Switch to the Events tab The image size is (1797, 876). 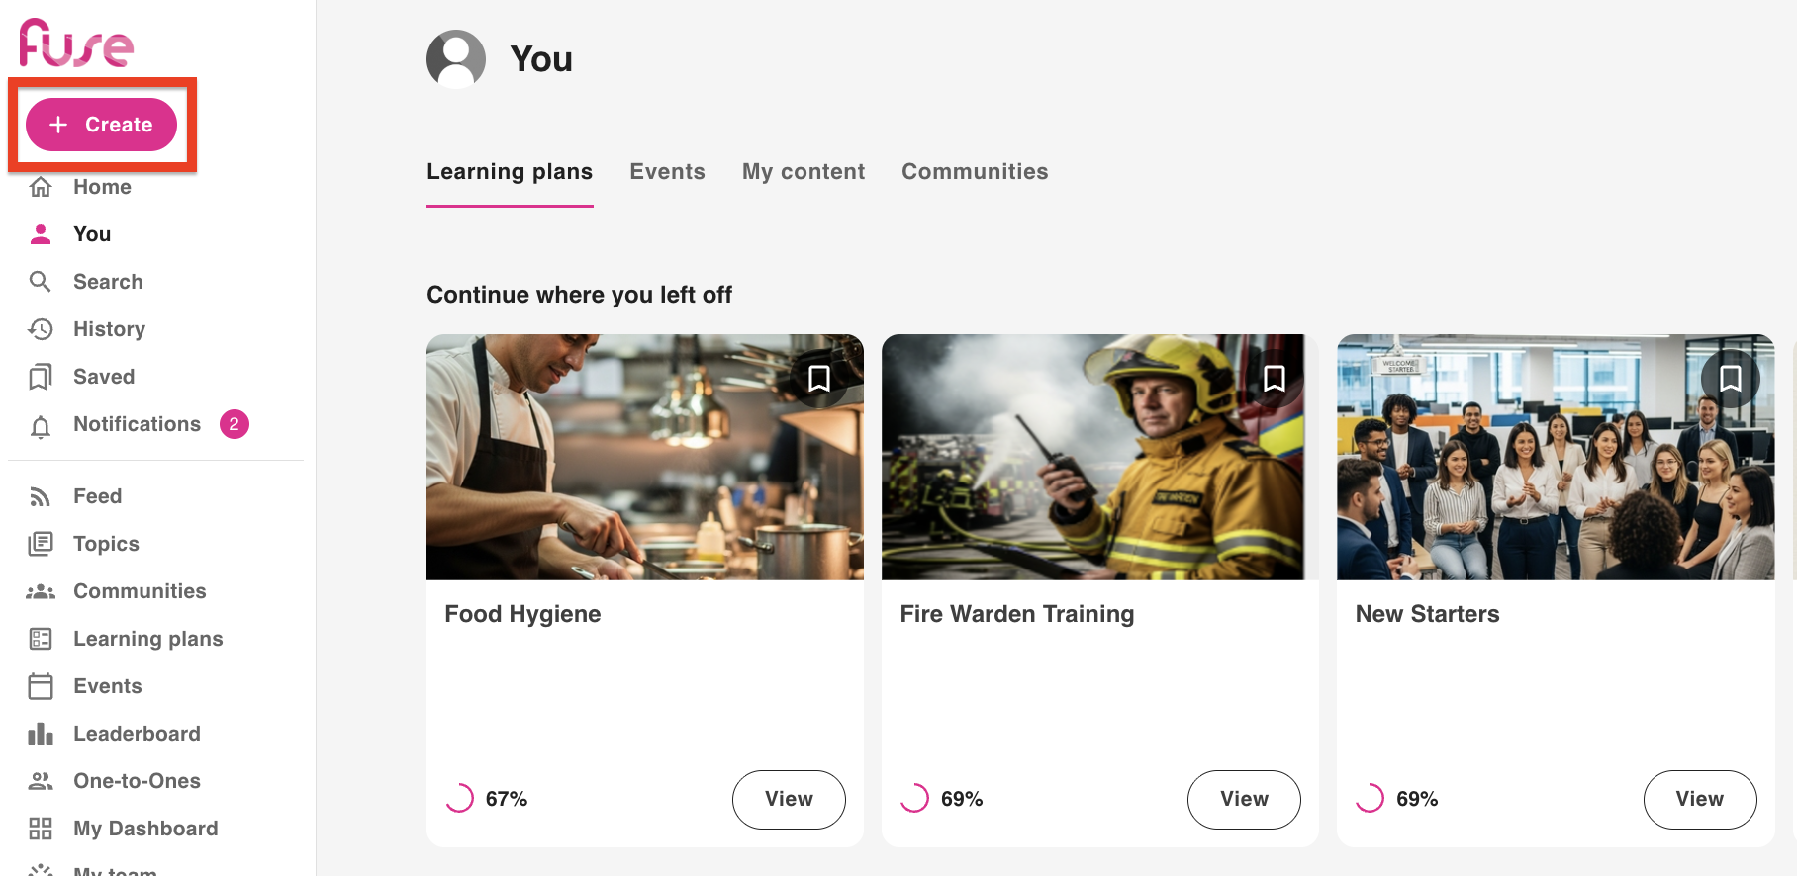coord(667,172)
